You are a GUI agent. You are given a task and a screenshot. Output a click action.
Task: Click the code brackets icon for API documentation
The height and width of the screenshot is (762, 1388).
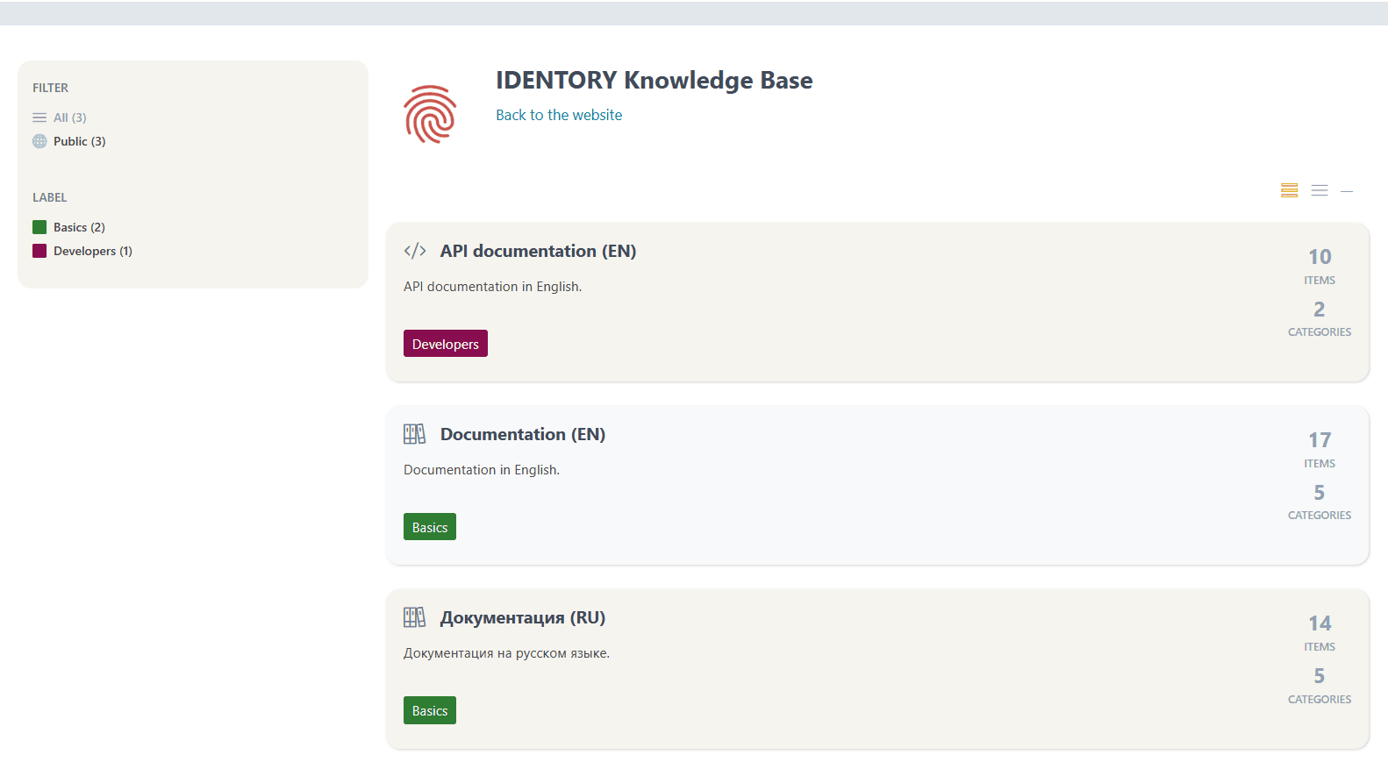pos(415,251)
